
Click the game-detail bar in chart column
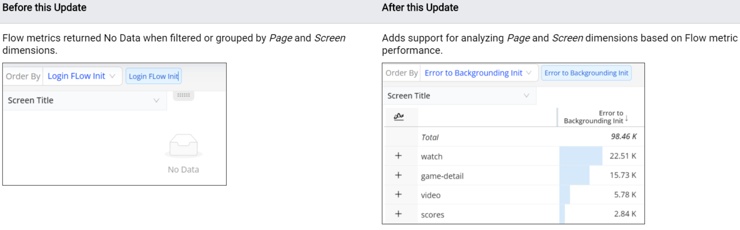[x=574, y=175]
